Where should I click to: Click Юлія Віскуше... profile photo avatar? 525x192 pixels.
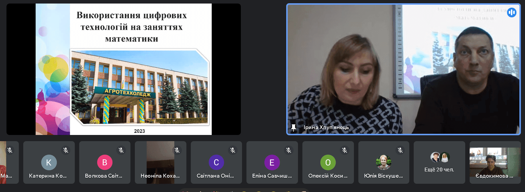coord(383,162)
